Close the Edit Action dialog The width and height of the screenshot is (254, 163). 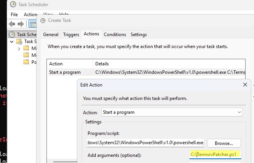pyautogui.click(x=245, y=85)
